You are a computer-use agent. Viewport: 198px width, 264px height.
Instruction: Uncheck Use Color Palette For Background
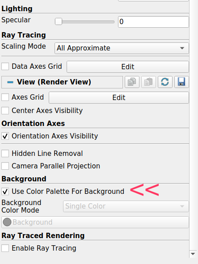pyautogui.click(x=5, y=192)
